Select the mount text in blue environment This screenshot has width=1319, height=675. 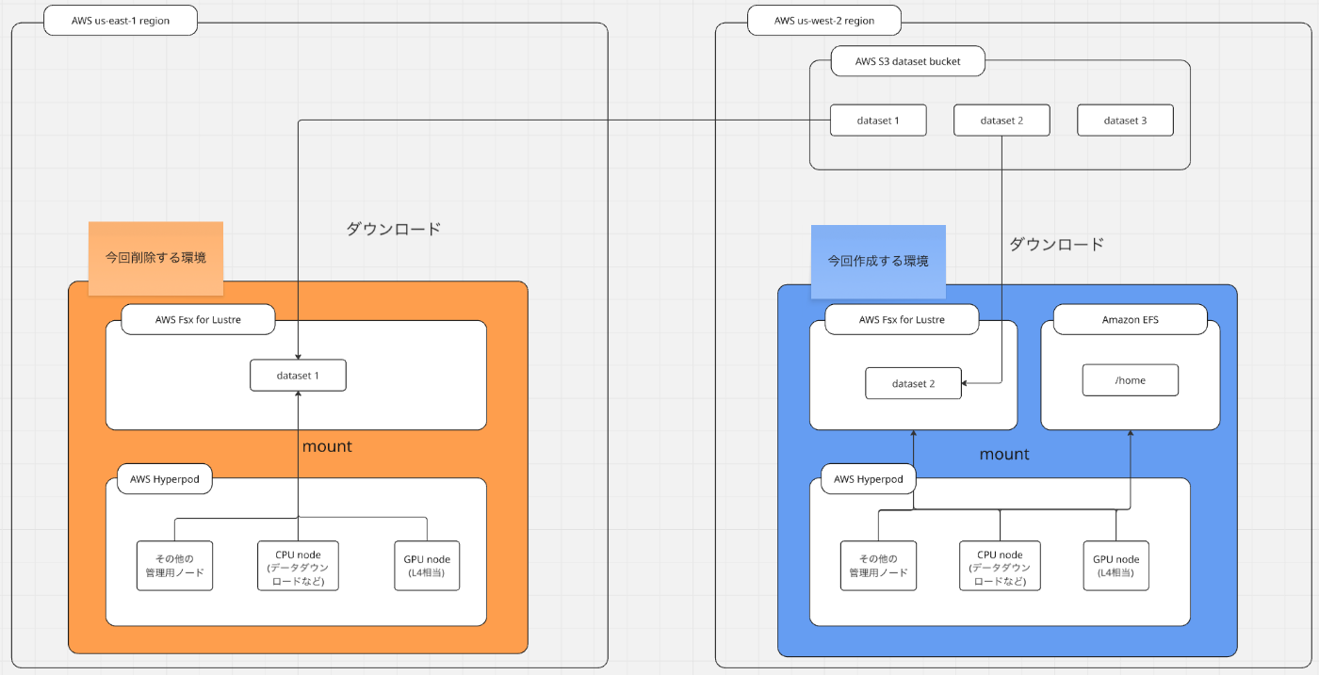[1004, 454]
